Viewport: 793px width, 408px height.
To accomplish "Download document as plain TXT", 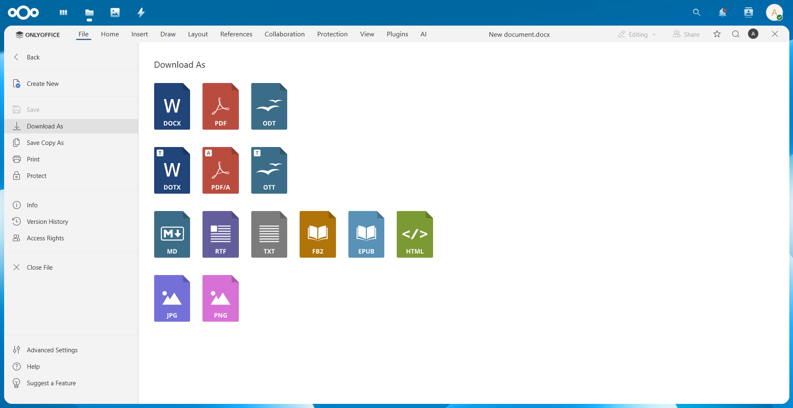I will tap(269, 234).
